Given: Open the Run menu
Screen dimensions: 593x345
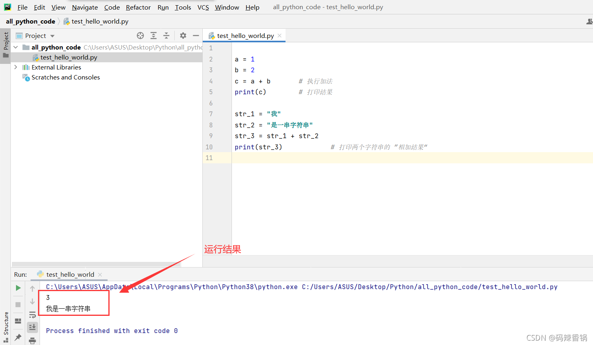Looking at the screenshot, I should pyautogui.click(x=163, y=7).
